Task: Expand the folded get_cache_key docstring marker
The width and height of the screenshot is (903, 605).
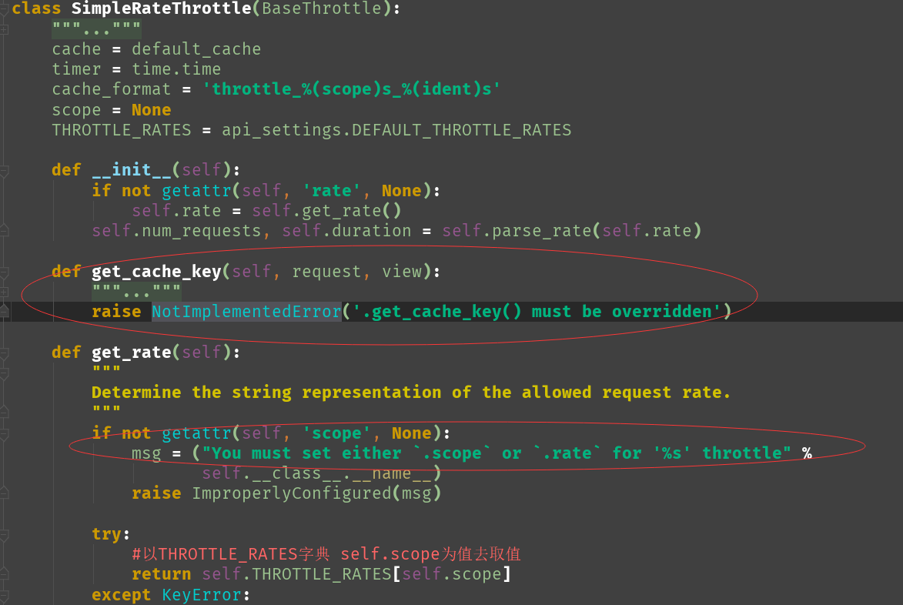Action: (x=4, y=292)
